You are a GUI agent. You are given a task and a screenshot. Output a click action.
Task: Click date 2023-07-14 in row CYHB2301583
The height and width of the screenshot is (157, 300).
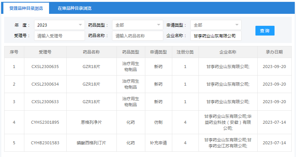pos(275,143)
